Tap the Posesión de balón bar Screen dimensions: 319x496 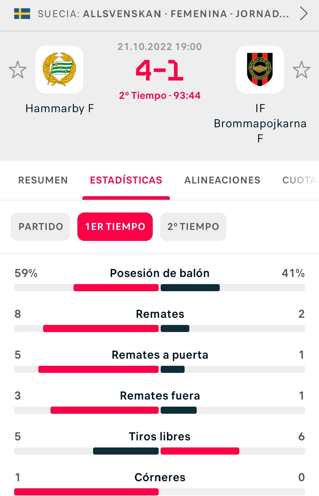click(x=159, y=288)
